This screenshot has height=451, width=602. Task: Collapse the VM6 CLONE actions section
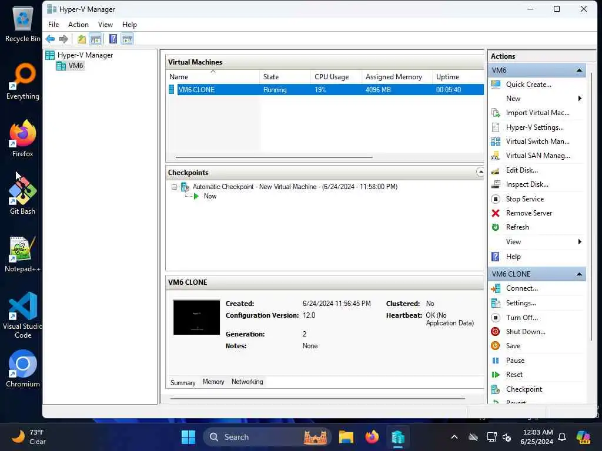tap(579, 274)
